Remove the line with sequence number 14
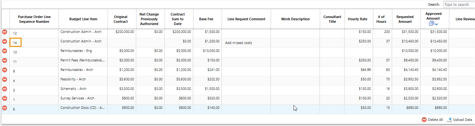The width and height of the screenshot is (475, 126). (5, 41)
